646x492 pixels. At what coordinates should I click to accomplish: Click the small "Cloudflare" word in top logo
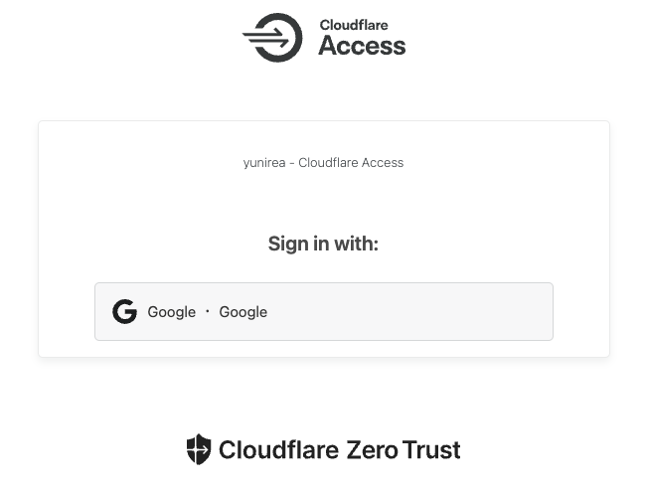354,26
